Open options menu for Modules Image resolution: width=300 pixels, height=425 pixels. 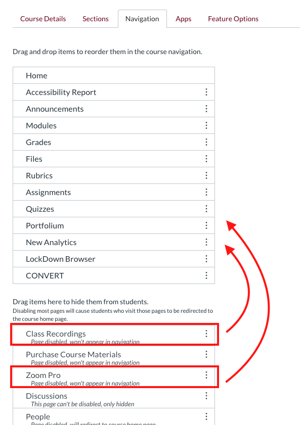(x=206, y=125)
